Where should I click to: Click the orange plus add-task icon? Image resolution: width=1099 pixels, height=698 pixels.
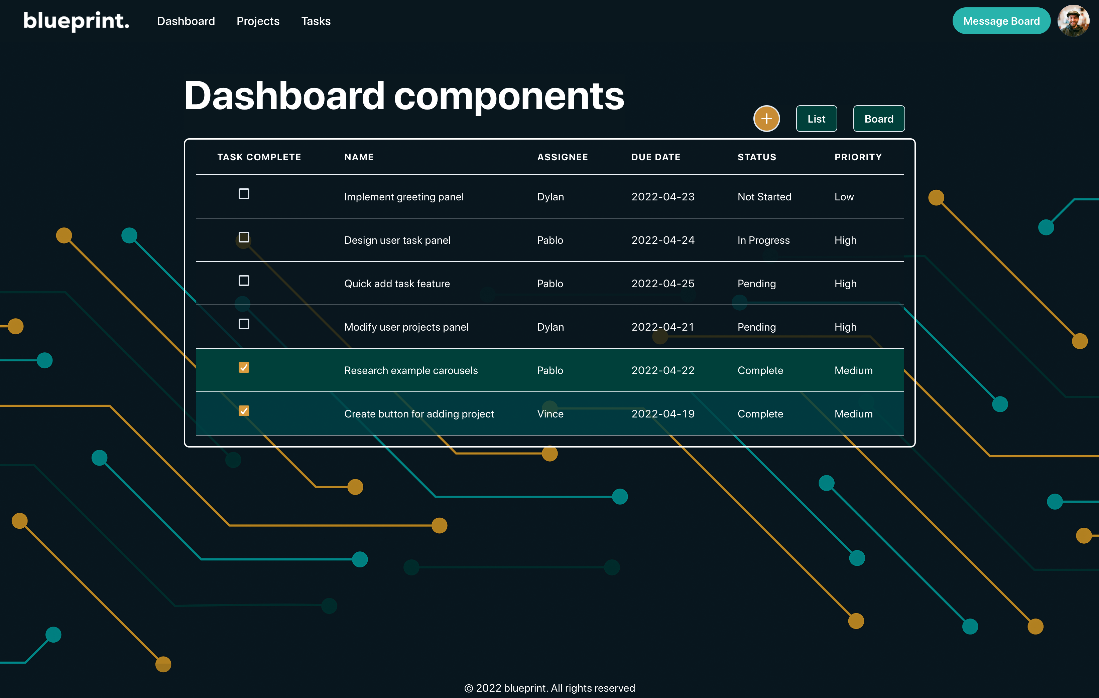point(766,119)
